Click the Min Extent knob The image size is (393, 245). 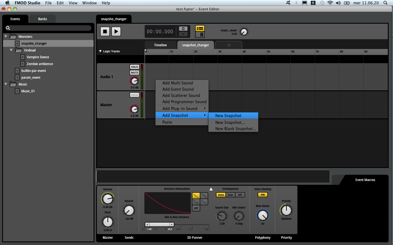coord(239,216)
